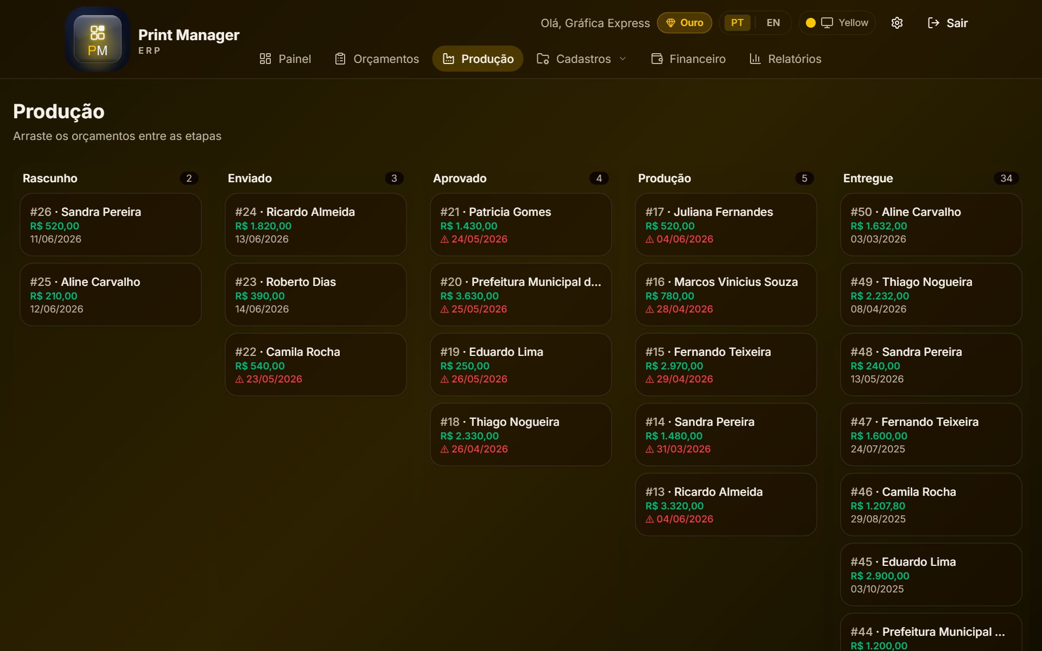This screenshot has height=651, width=1042.
Task: Click warning icon on #13 Ricardo Almeida card
Action: 650,519
